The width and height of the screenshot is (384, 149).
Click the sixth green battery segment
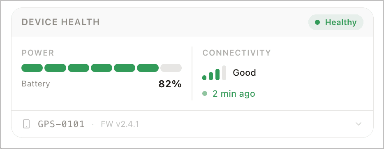148,68
